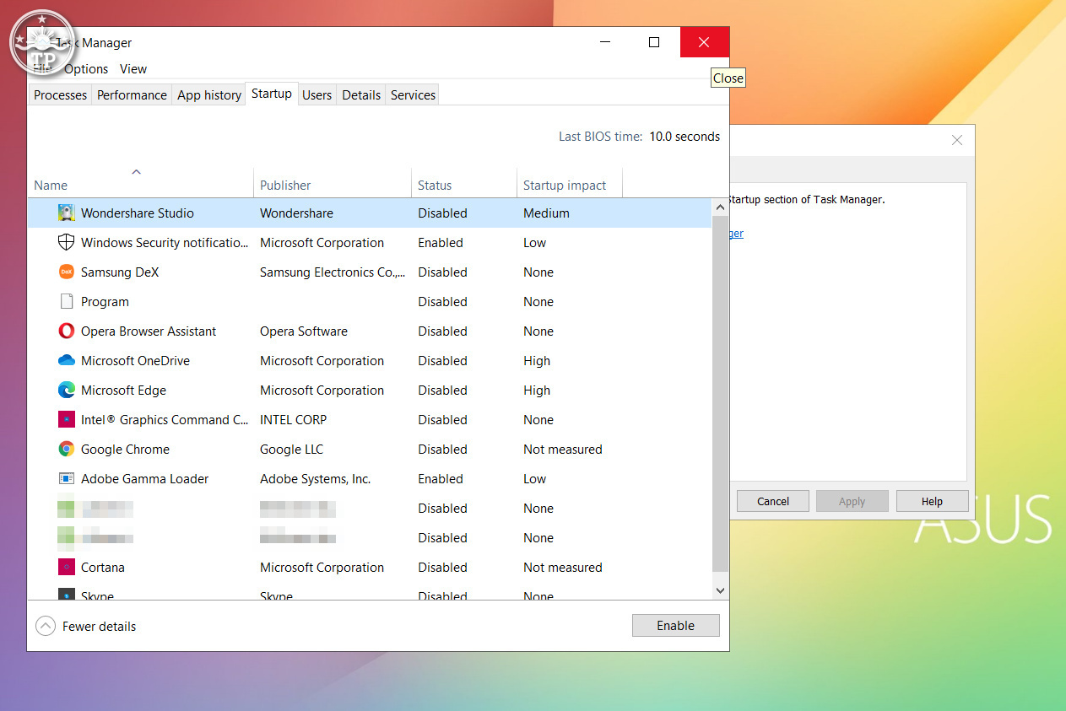Viewport: 1066px width, 711px height.
Task: Click Help in the background dialog
Action: pos(932,501)
